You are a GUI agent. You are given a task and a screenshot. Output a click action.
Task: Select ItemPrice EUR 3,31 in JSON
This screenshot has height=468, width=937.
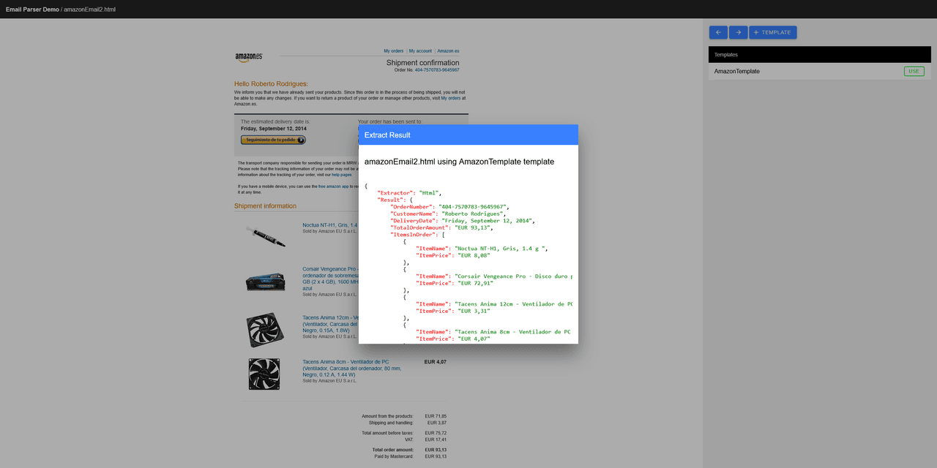click(474, 311)
